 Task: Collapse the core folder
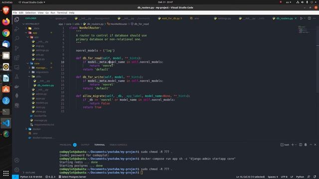pyautogui.click(x=37, y=63)
